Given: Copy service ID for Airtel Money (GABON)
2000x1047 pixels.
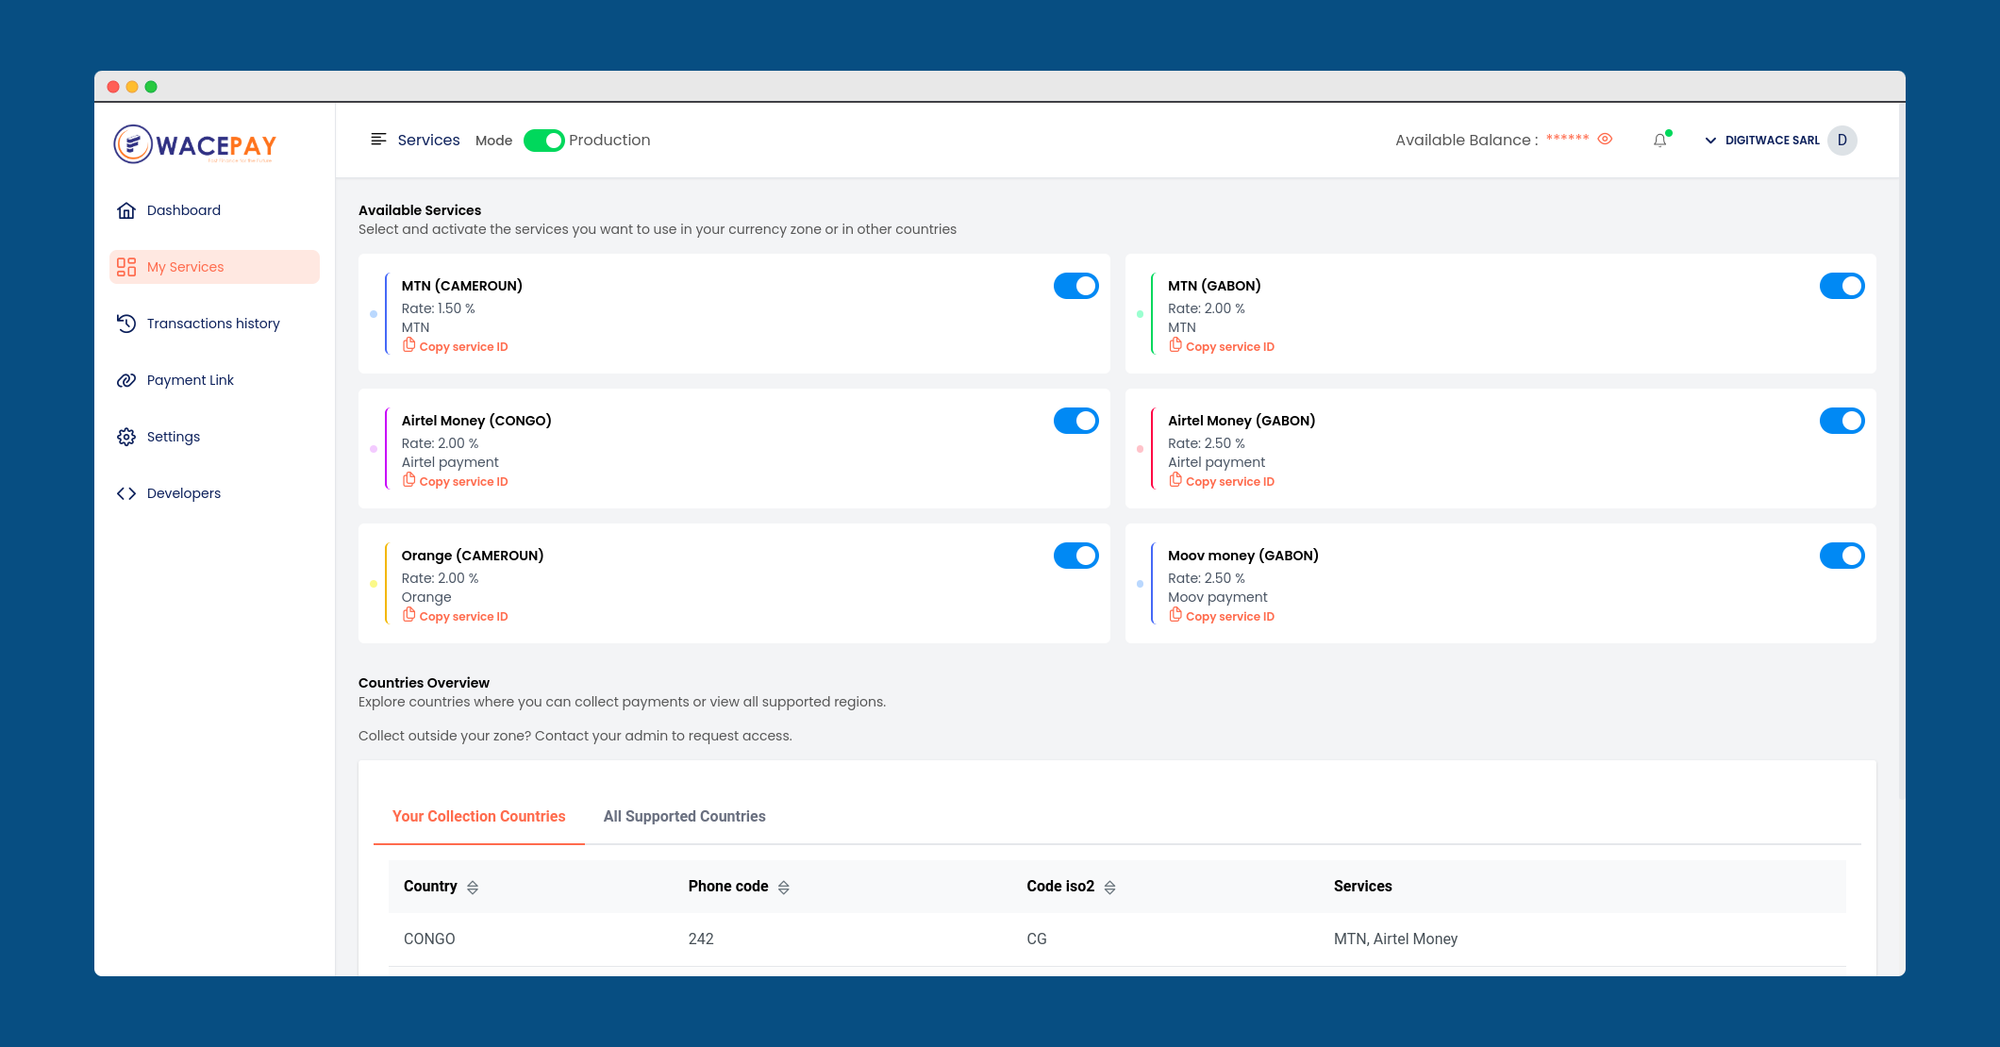Looking at the screenshot, I should pyautogui.click(x=1228, y=482).
